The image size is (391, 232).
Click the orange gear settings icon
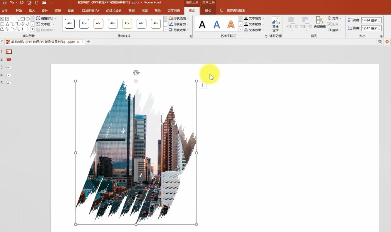click(x=387, y=42)
